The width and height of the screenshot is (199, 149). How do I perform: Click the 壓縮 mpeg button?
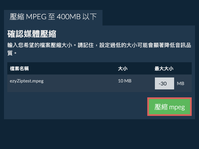tap(169, 107)
